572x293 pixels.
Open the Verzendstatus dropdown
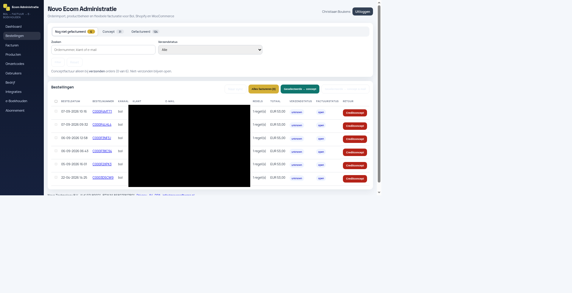point(210,50)
